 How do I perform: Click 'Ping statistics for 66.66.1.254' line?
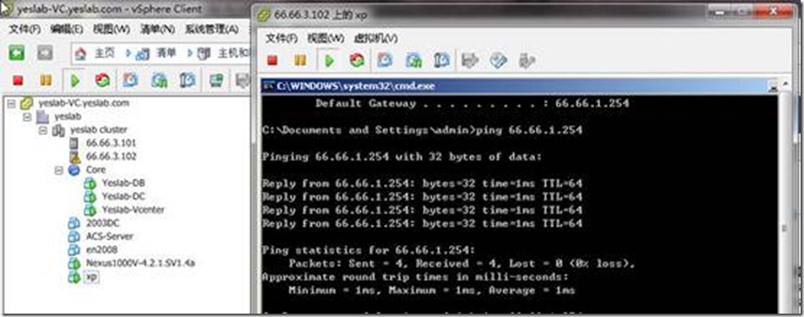[x=369, y=250]
